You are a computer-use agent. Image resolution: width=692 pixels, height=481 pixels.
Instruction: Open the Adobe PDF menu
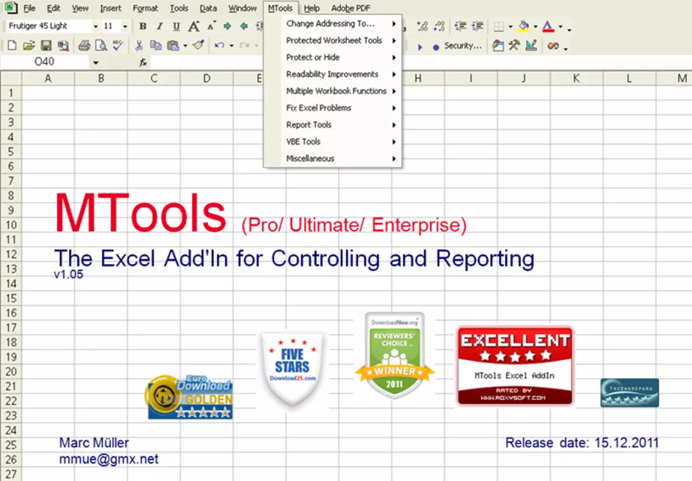point(351,8)
